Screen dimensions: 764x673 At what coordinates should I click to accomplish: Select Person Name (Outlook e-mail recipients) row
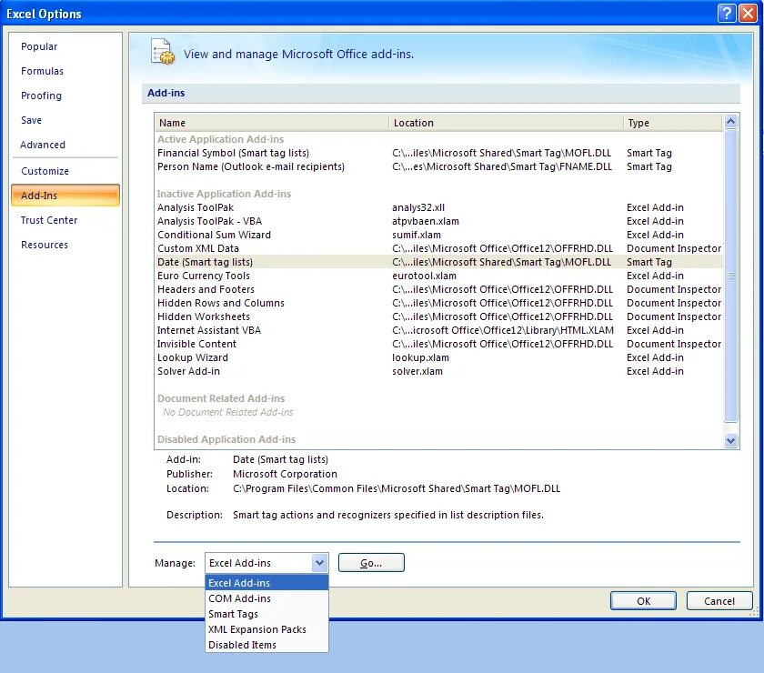pos(439,166)
